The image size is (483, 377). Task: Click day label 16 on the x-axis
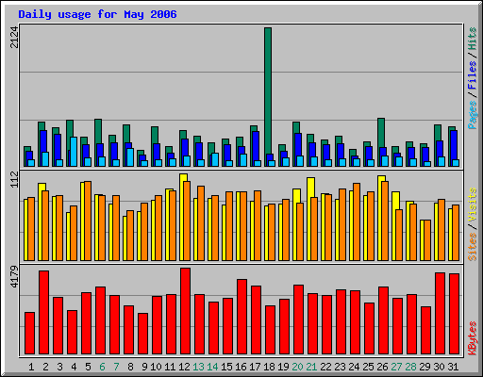click(x=241, y=367)
